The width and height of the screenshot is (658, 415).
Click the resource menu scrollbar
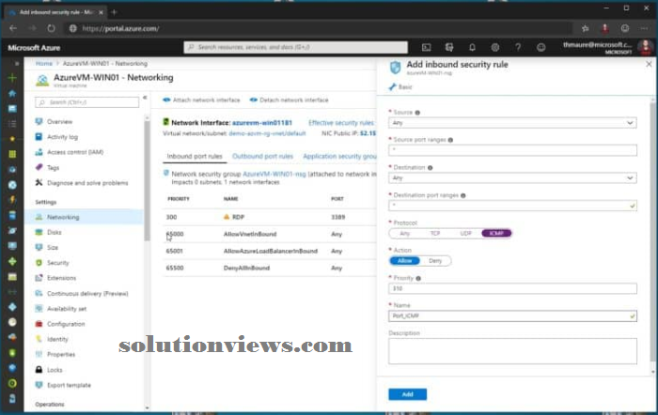(147, 180)
